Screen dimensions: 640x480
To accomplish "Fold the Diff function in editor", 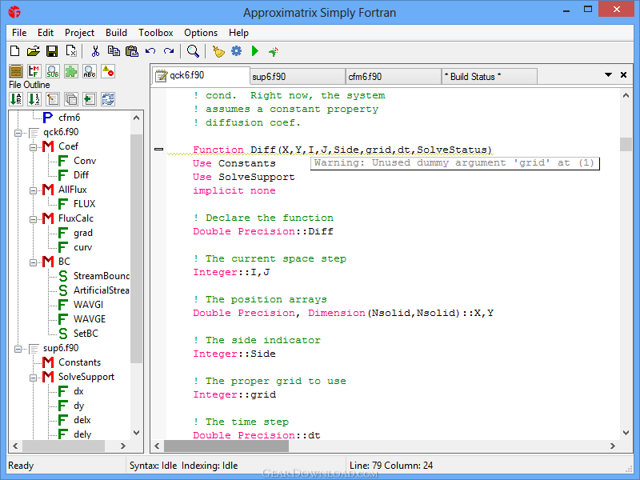I will [158, 150].
